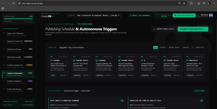Bookmark this page with the star icon
The height and width of the screenshot is (109, 217).
tap(184, 3)
